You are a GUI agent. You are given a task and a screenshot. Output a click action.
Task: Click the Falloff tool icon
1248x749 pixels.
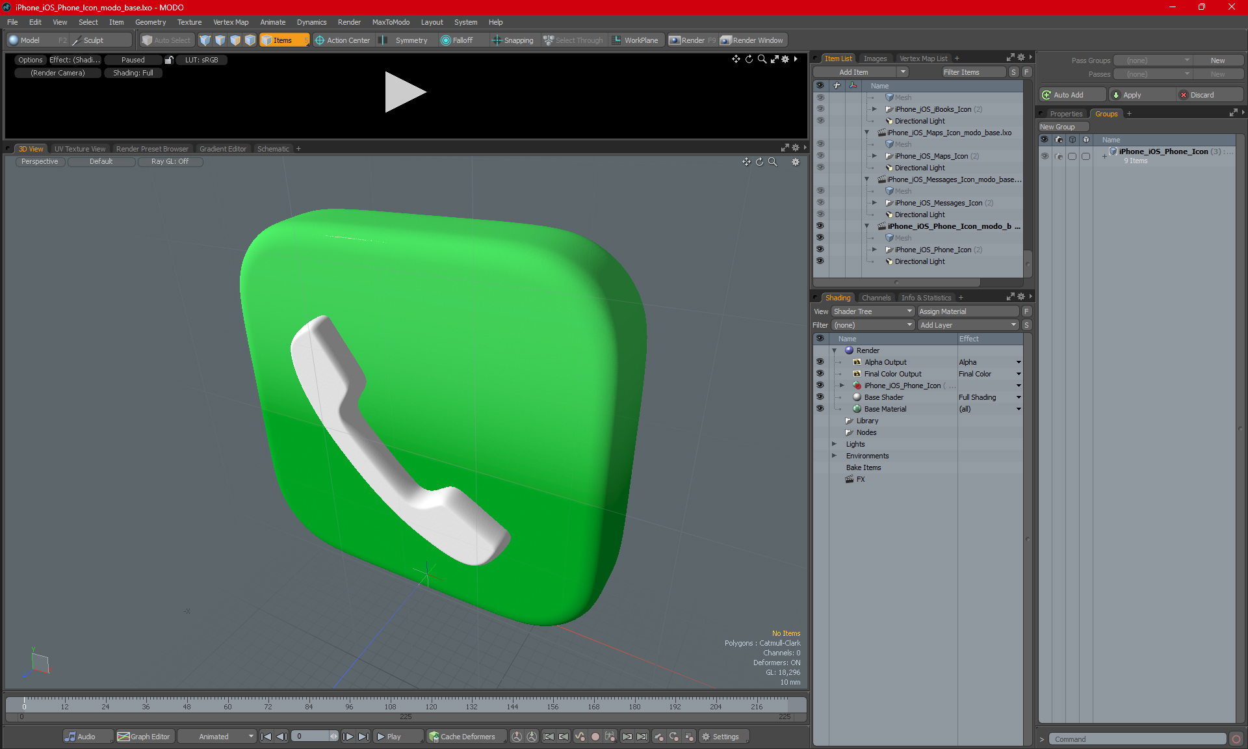click(446, 40)
